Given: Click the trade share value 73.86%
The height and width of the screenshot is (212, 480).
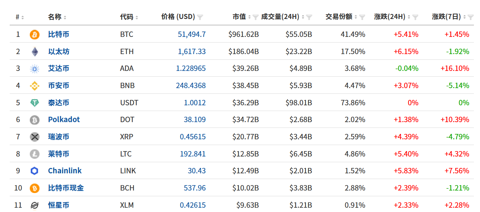Looking at the screenshot, I should (x=353, y=103).
